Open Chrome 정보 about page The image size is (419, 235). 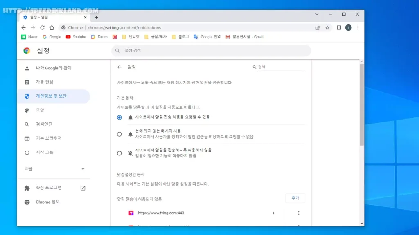pyautogui.click(x=54, y=202)
